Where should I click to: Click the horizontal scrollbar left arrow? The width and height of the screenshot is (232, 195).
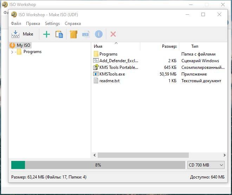[95, 155]
